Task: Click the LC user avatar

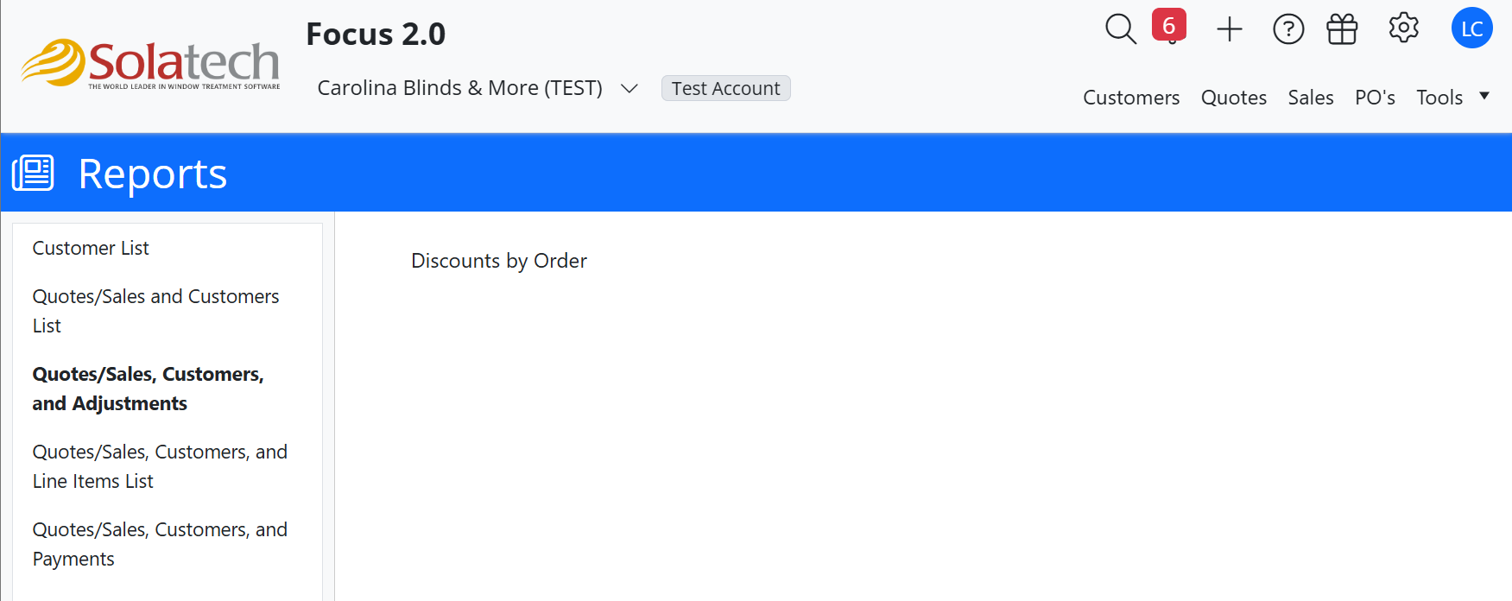Action: [1471, 28]
